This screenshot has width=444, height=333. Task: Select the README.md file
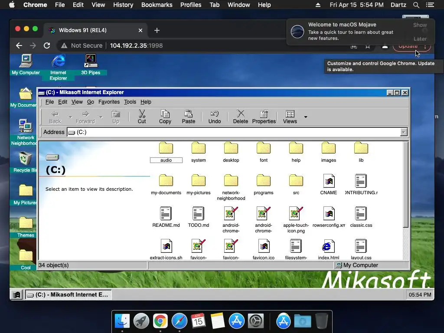point(166,217)
